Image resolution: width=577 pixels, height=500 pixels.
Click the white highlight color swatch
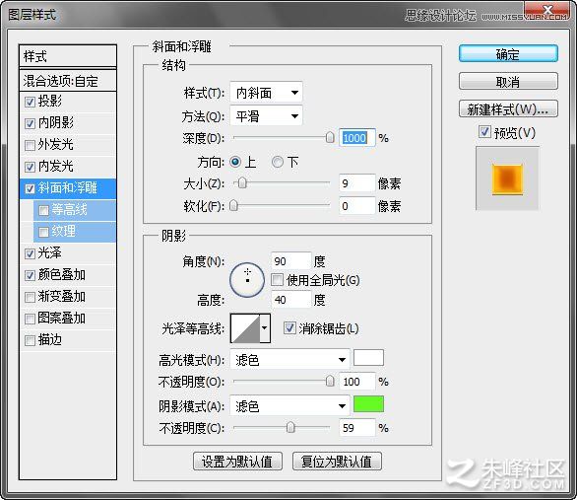[368, 358]
